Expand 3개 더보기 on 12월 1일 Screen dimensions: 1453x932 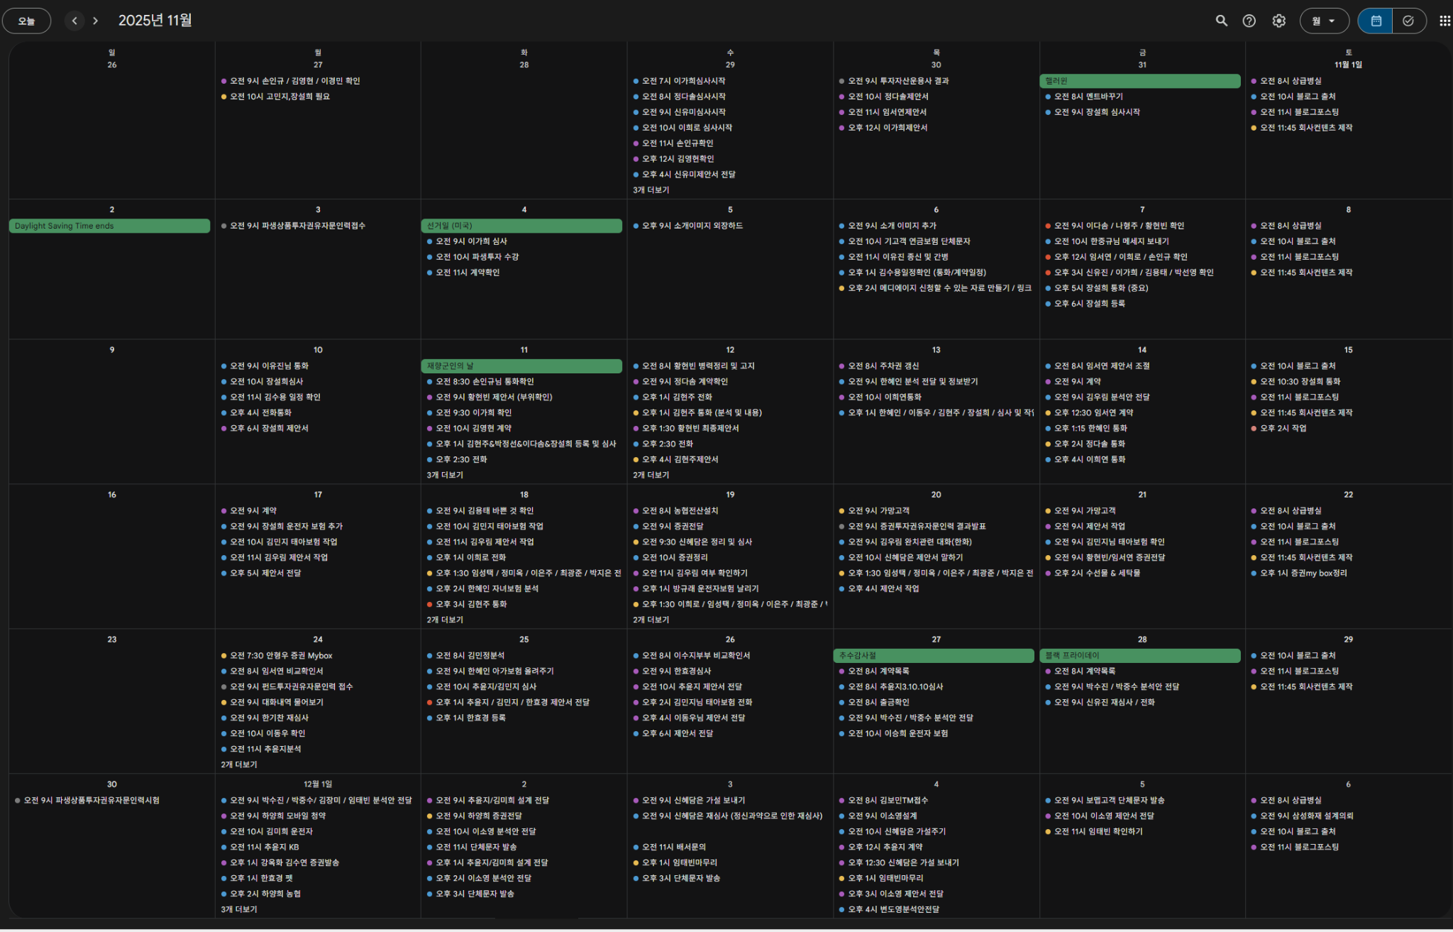click(239, 909)
